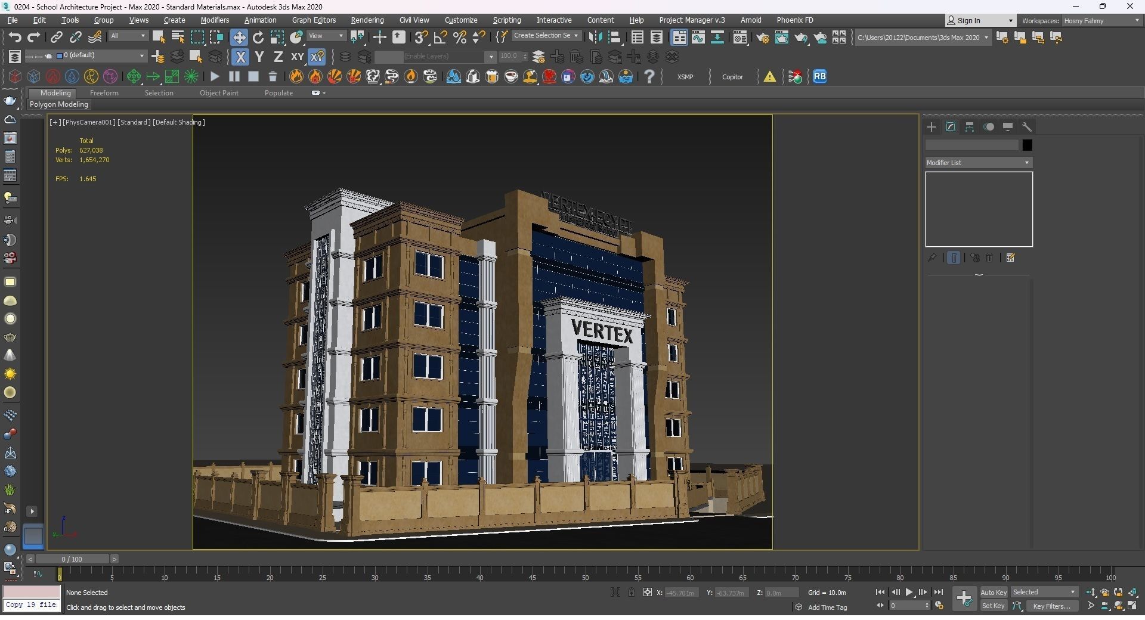This screenshot has height=620, width=1145.
Task: Click the RB plugin icon
Action: (820, 76)
